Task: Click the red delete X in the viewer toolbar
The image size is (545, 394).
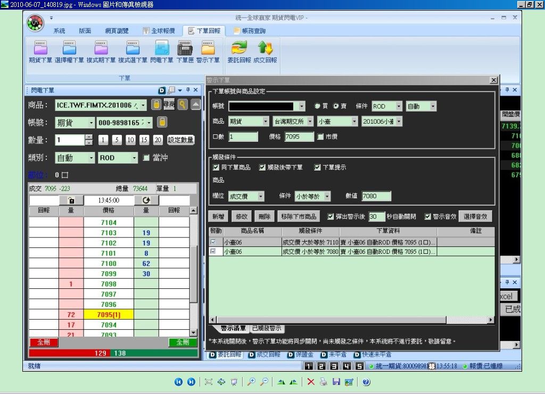Action: tap(311, 382)
